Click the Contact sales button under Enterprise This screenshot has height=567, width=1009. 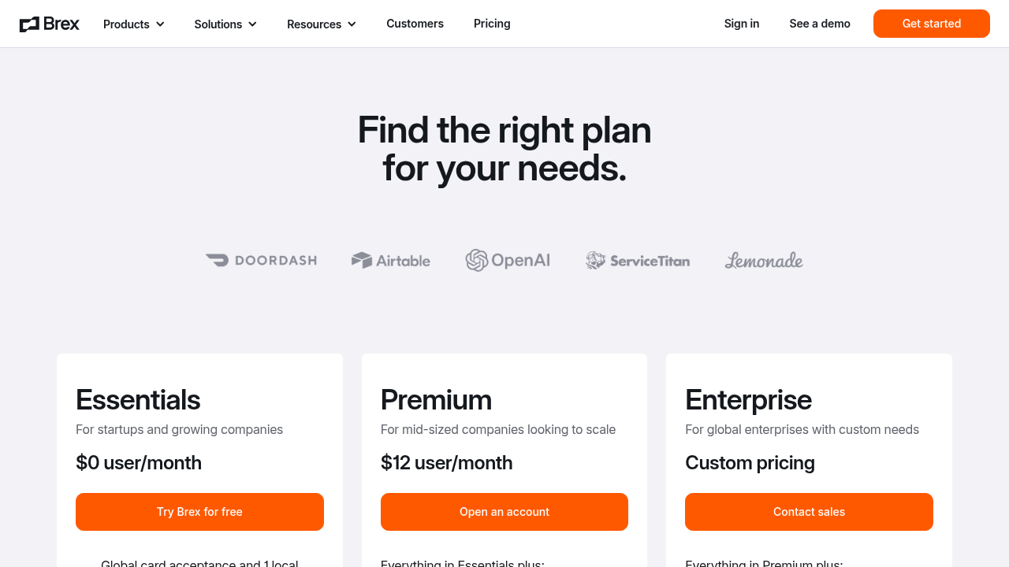(x=809, y=512)
